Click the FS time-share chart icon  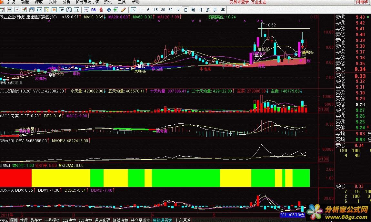tap(133, 10)
